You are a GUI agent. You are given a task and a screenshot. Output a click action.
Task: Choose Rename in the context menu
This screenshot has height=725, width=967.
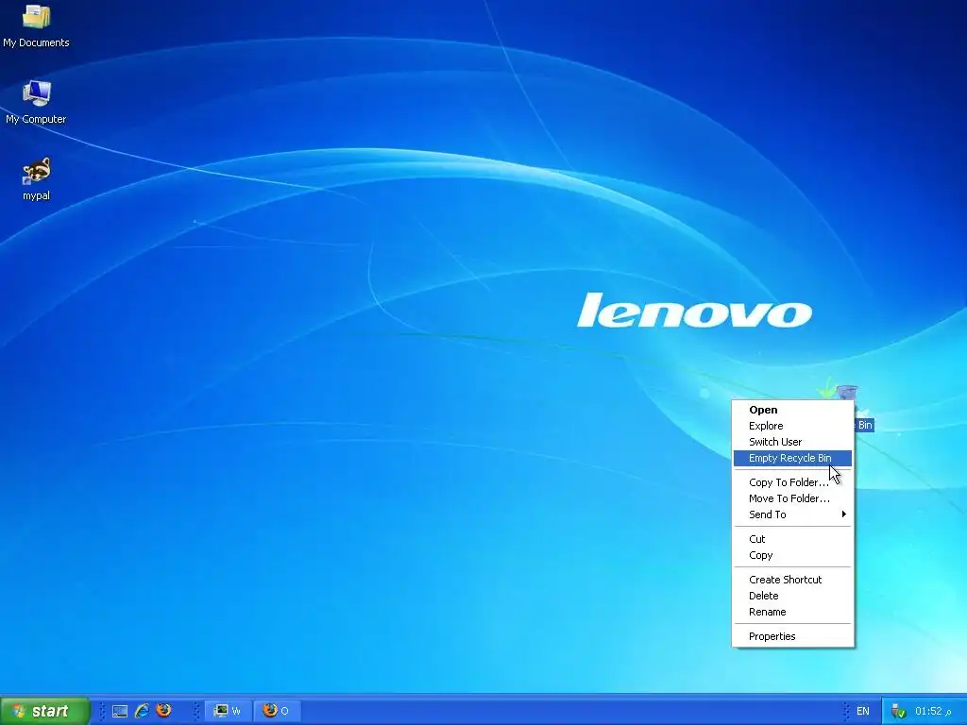coord(792,612)
